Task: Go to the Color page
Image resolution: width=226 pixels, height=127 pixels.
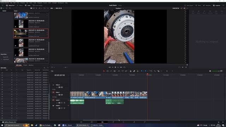Action: tap(123, 122)
